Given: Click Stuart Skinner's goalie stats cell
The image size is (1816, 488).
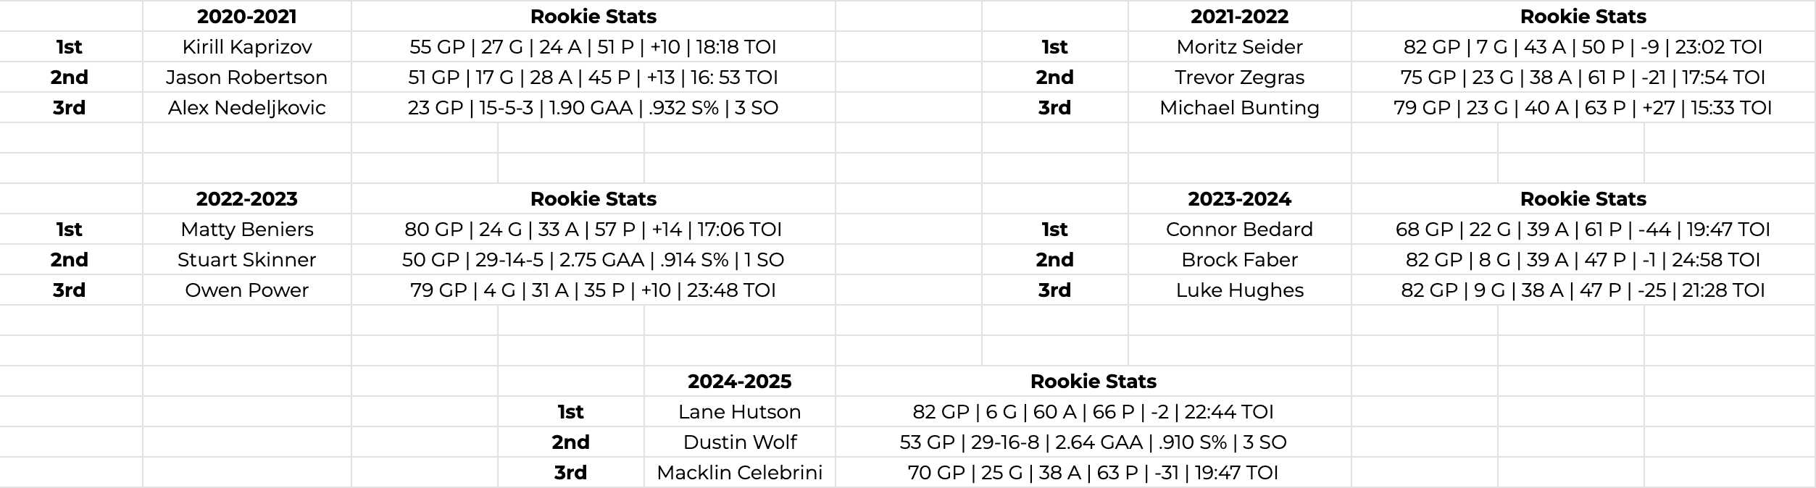Looking at the screenshot, I should (x=593, y=260).
